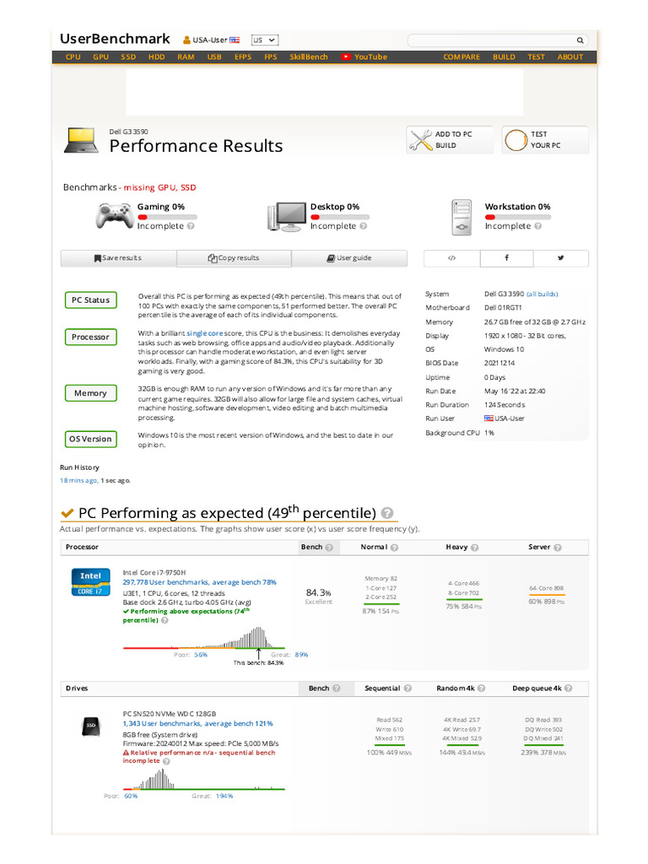Go to the SkillBench menu item
Viewport: 648px width, 864px height.
309,57
